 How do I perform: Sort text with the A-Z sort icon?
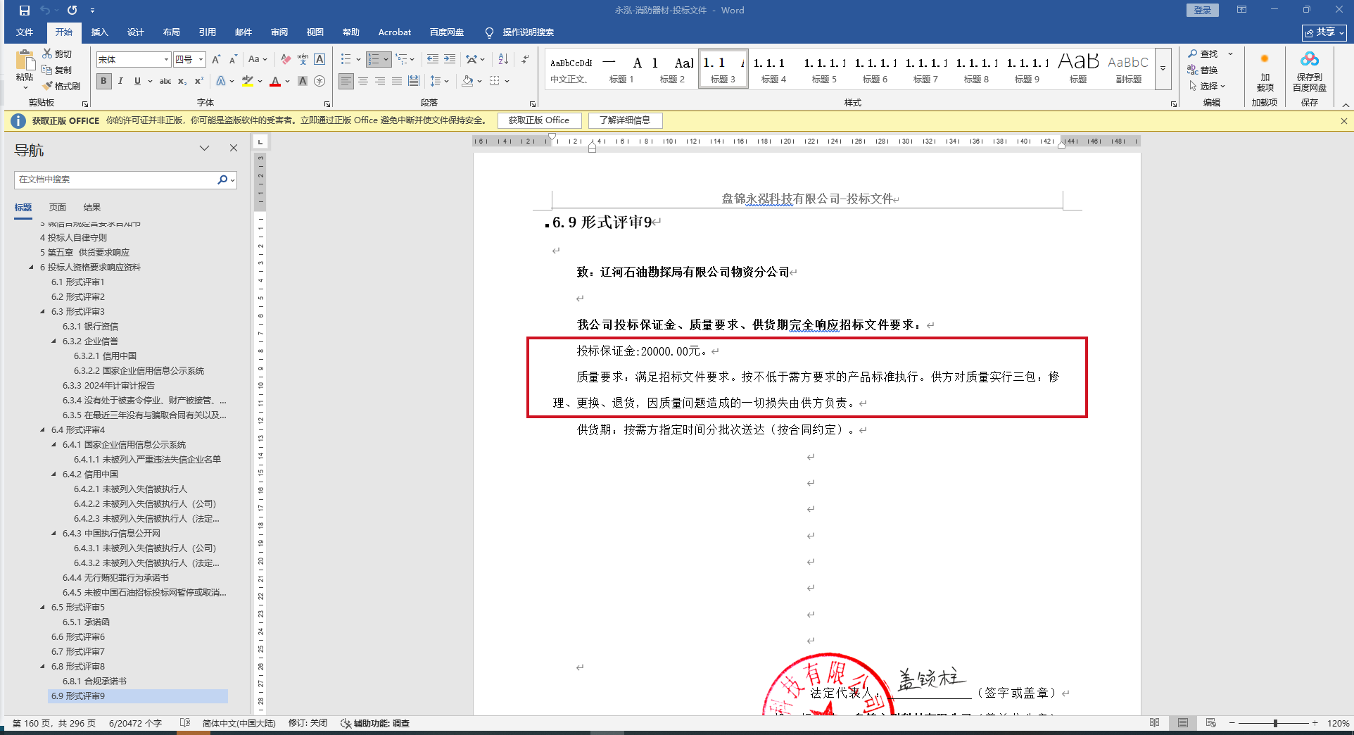pyautogui.click(x=503, y=59)
